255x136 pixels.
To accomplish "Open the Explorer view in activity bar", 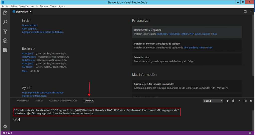I will tap(5, 13).
